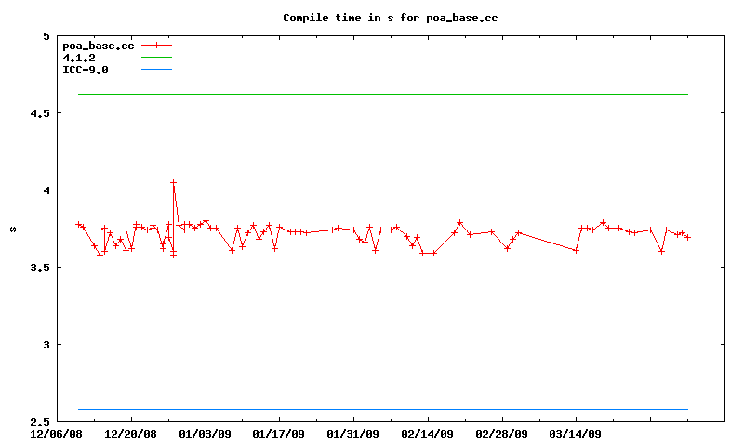This screenshot has width=744, height=446.
Task: Click the highest red data point spike above 4
Action: (x=173, y=183)
